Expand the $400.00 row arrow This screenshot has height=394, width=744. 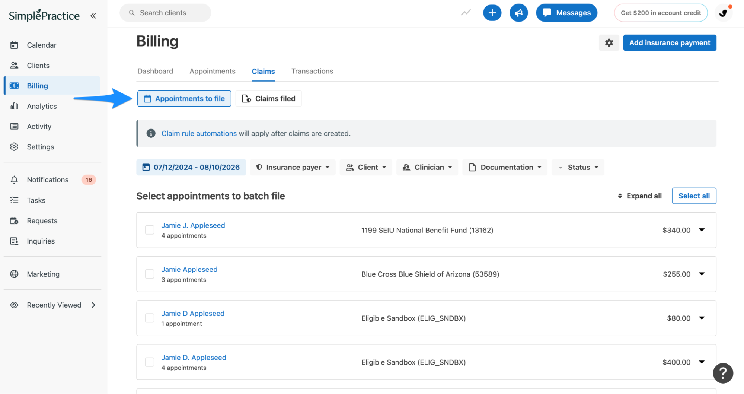(702, 362)
